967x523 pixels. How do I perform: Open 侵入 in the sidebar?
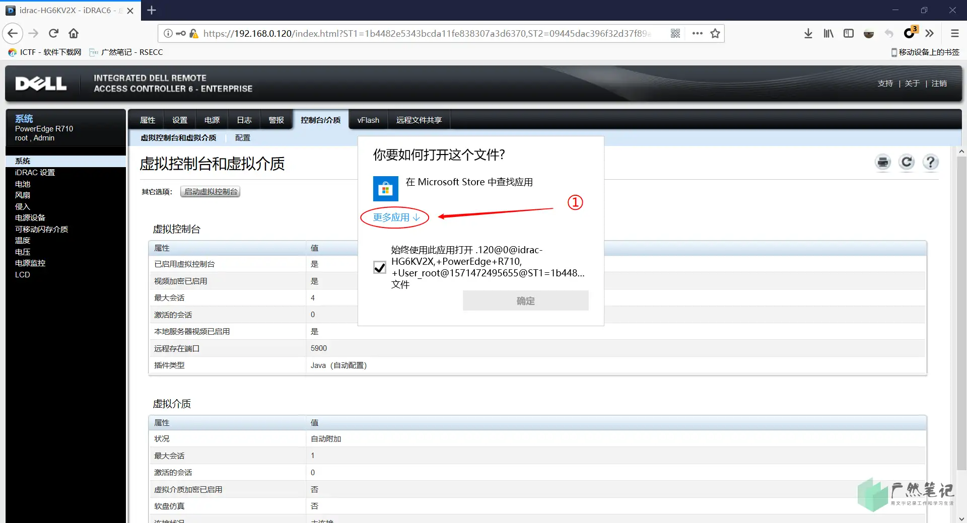(x=23, y=207)
